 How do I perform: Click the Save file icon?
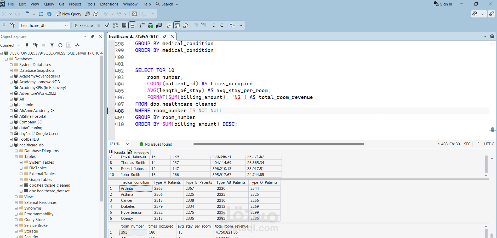(41, 14)
